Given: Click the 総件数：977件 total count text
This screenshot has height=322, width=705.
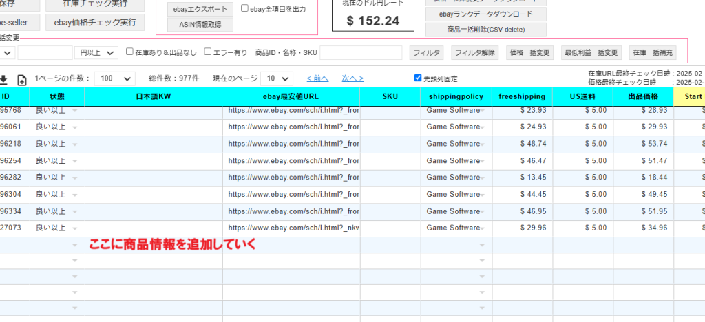Looking at the screenshot, I should point(174,78).
